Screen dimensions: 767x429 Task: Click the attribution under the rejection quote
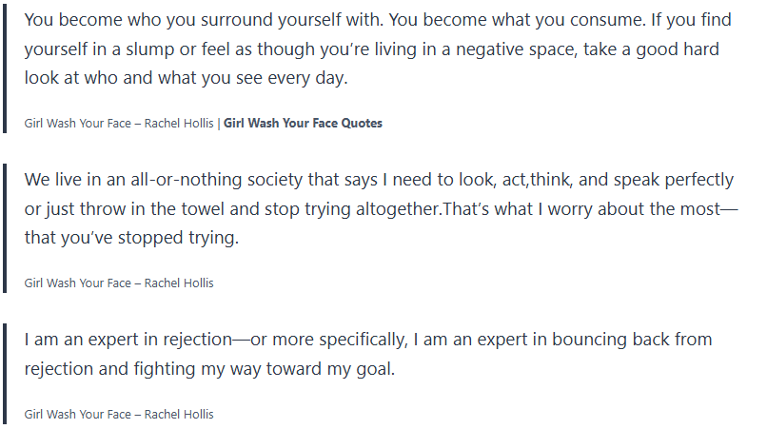click(x=119, y=415)
